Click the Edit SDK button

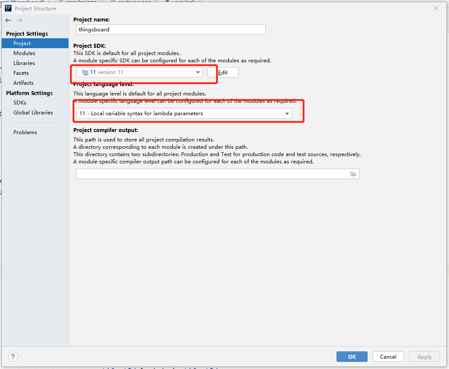[223, 72]
